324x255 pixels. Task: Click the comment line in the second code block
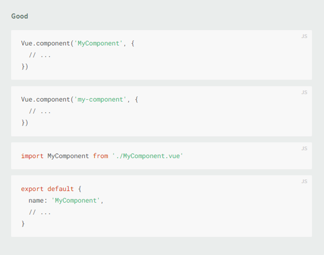click(39, 111)
